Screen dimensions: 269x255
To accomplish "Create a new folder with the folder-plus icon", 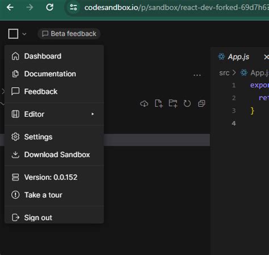I will (x=173, y=104).
